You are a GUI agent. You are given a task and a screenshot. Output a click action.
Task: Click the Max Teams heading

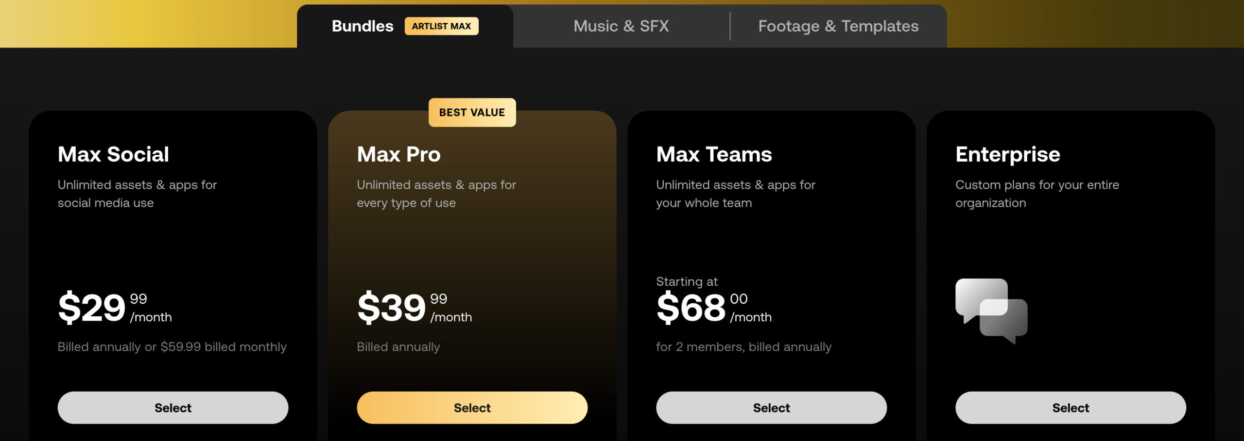pyautogui.click(x=714, y=154)
